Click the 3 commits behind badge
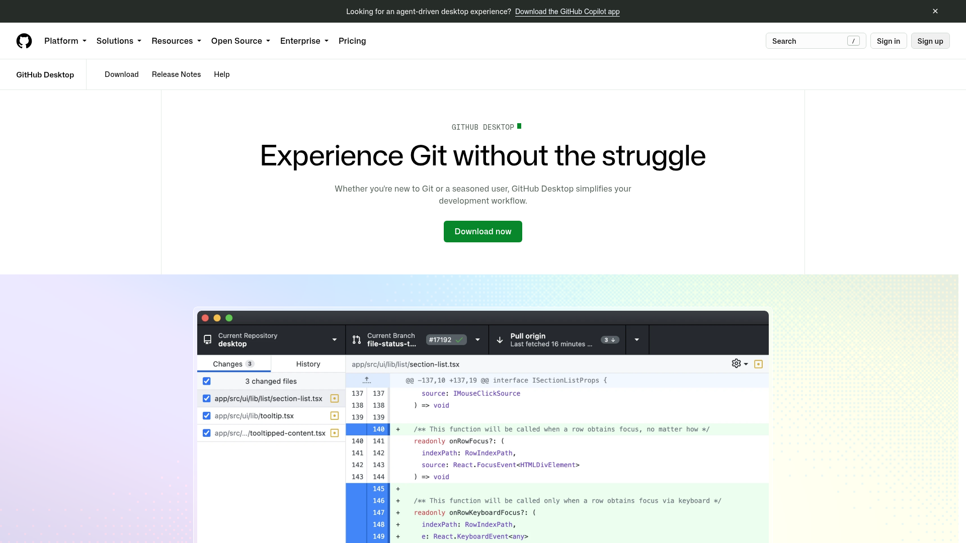Viewport: 966px width, 543px height. click(610, 340)
